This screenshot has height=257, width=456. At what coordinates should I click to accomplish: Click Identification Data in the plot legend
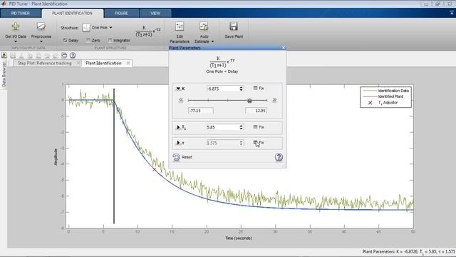[x=393, y=91]
